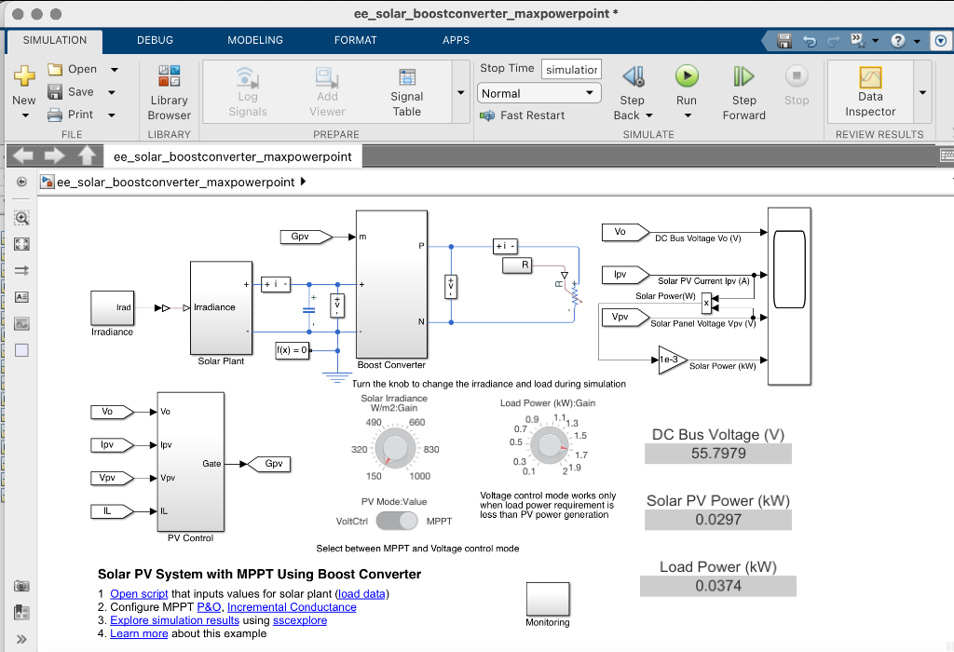954x652 pixels.
Task: Click the Image palette icon
Action: [x=21, y=323]
